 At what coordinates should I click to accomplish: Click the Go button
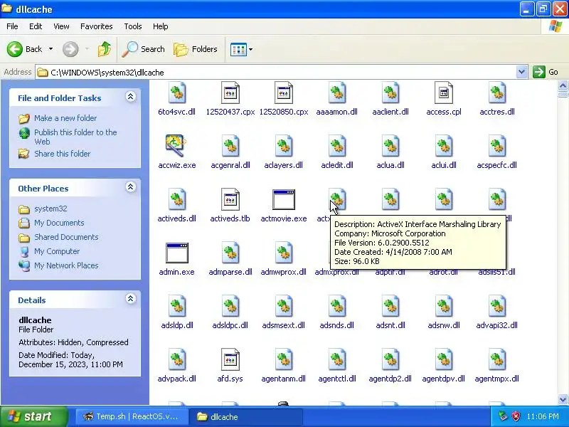pos(546,72)
